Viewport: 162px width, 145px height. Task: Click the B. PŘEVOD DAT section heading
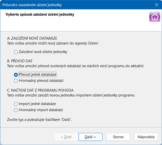pos(20,61)
